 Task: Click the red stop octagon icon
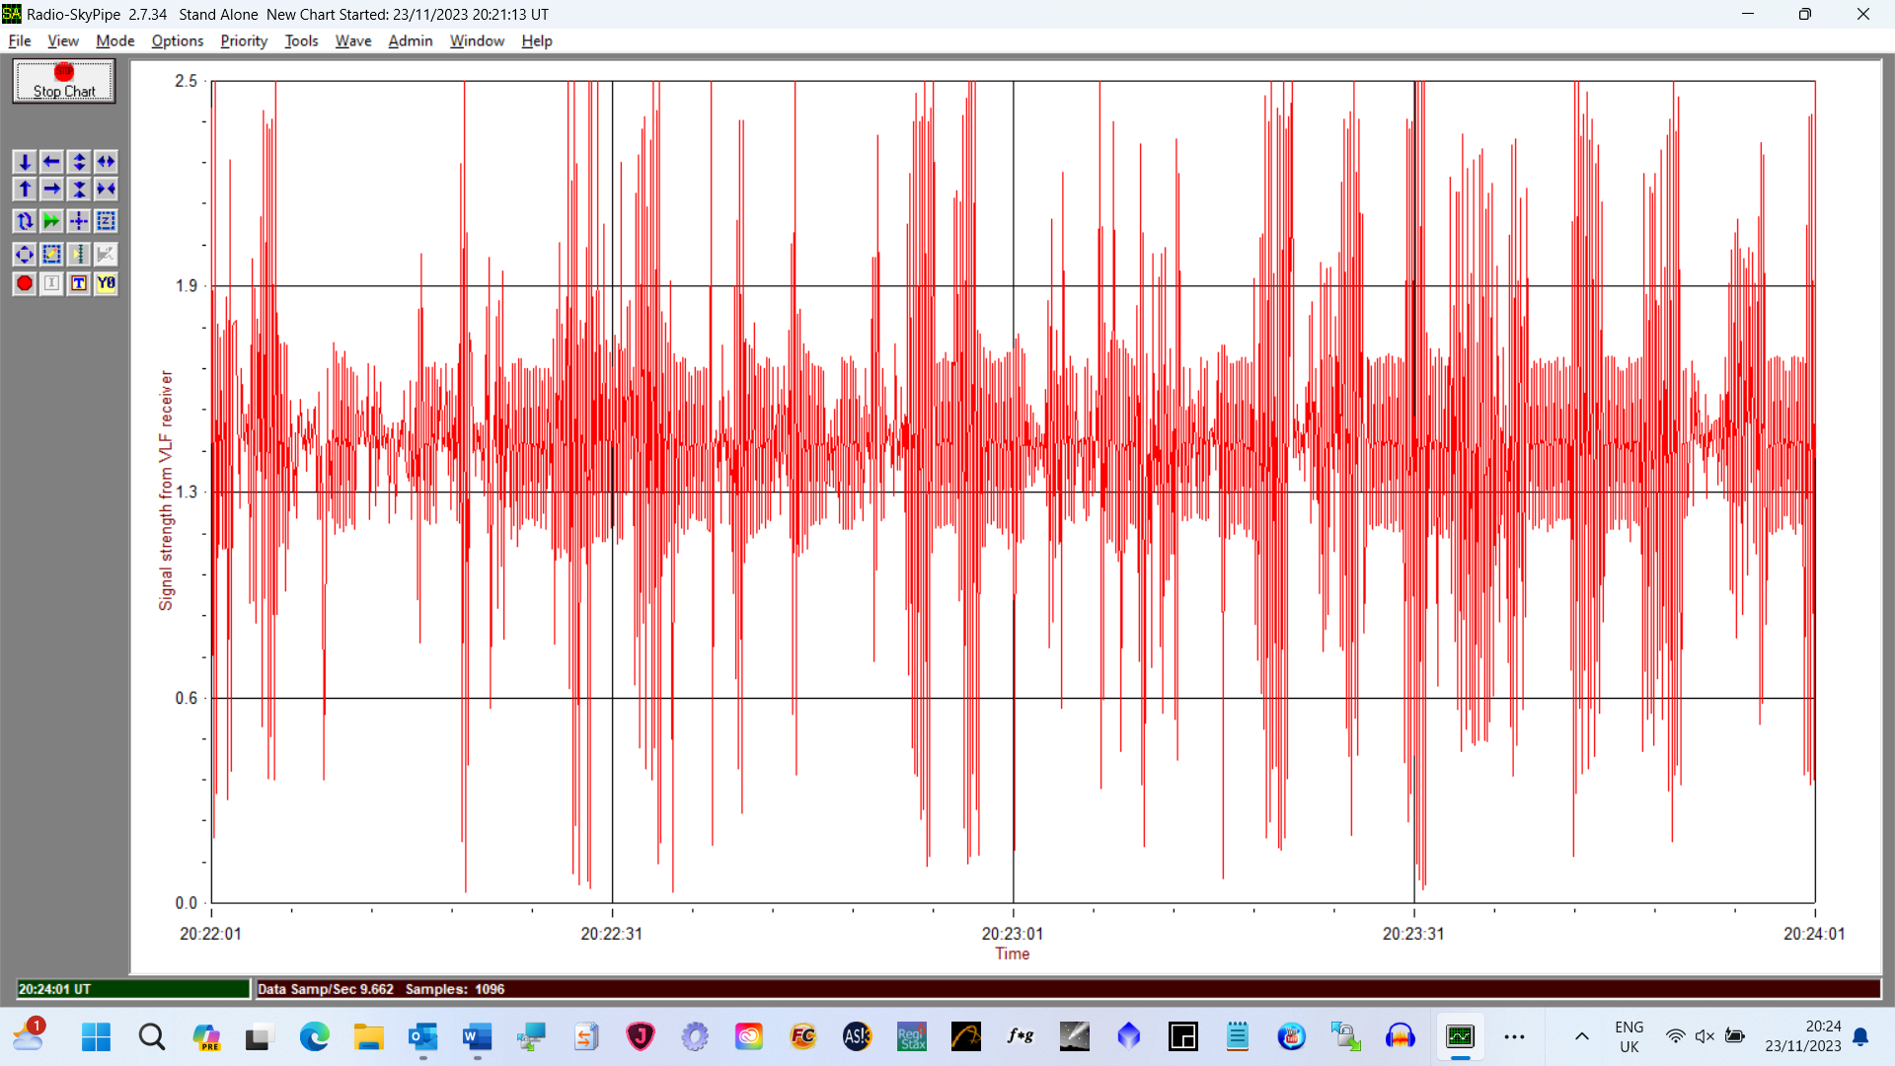(25, 283)
